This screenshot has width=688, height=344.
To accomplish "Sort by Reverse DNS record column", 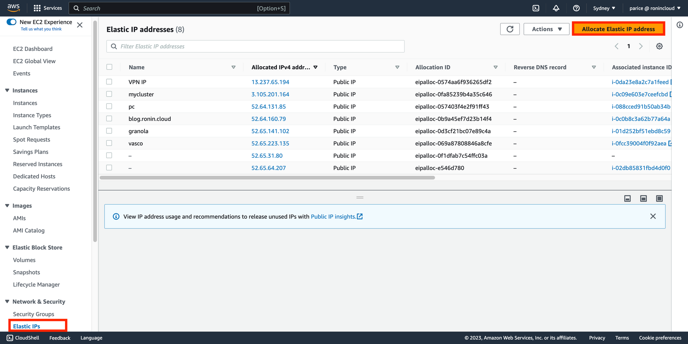I will tap(594, 67).
